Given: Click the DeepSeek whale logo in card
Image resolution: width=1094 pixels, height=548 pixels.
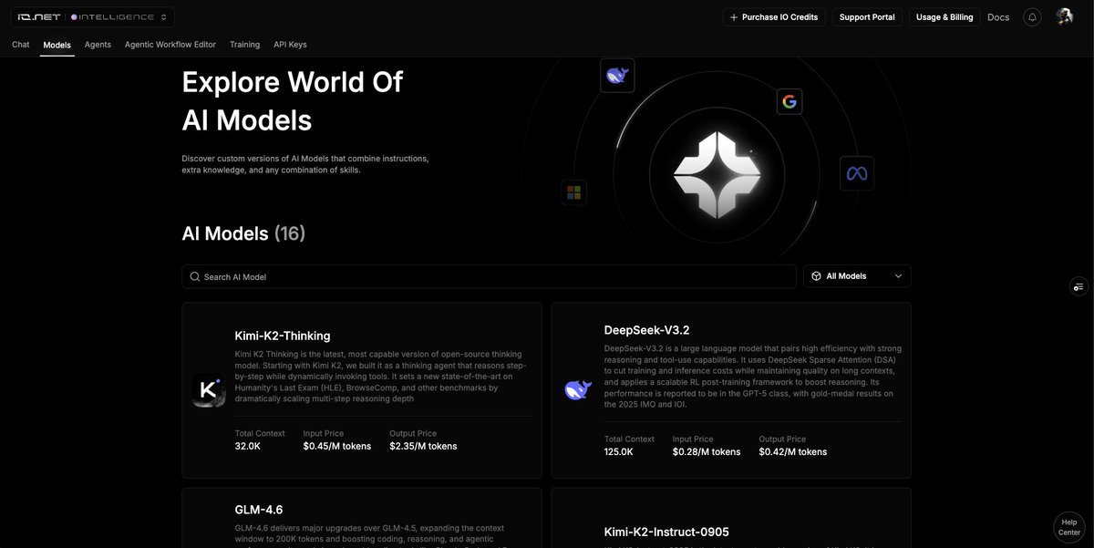Looking at the screenshot, I should pos(578,390).
